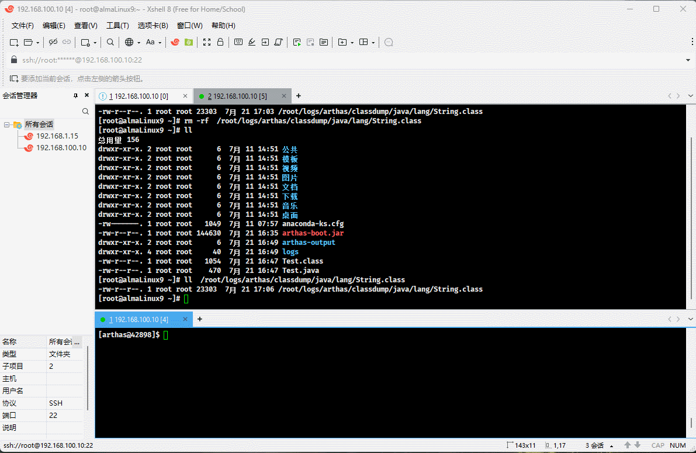Expand the Aa font dropdown arrow
This screenshot has width=696, height=453.
coord(160,43)
